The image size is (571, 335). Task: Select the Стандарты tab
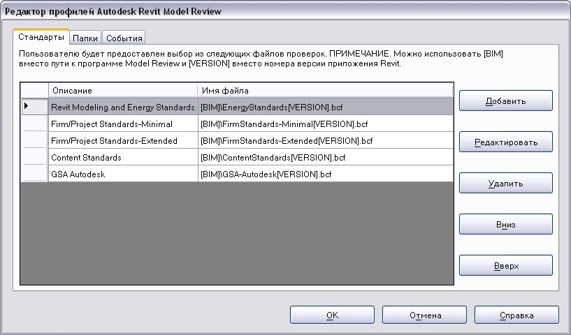[x=41, y=37]
